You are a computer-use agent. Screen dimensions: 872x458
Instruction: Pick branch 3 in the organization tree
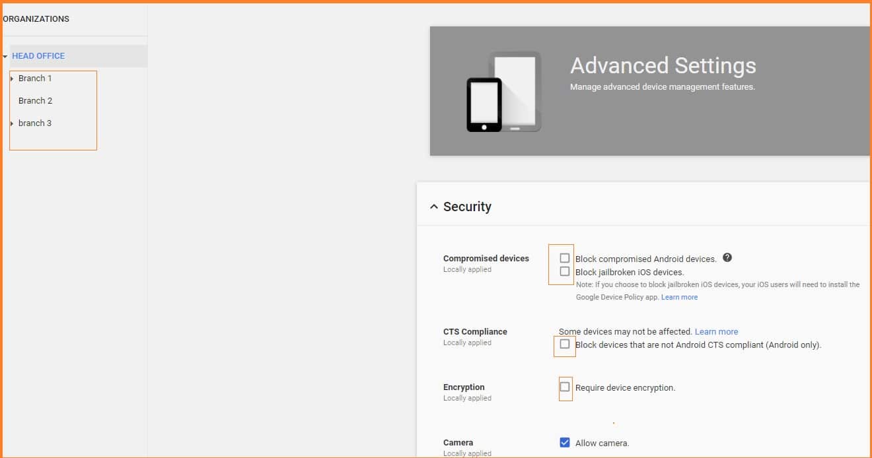[x=35, y=123]
